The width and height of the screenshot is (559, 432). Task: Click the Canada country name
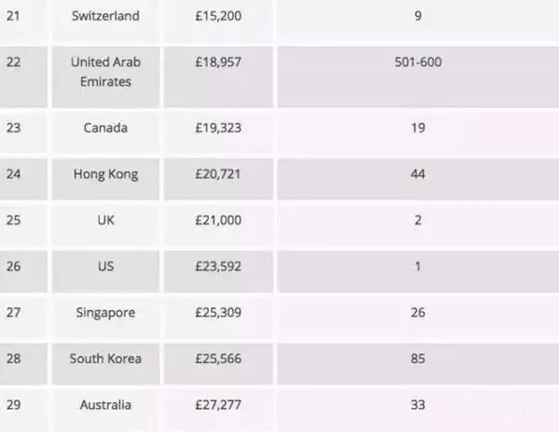click(104, 128)
